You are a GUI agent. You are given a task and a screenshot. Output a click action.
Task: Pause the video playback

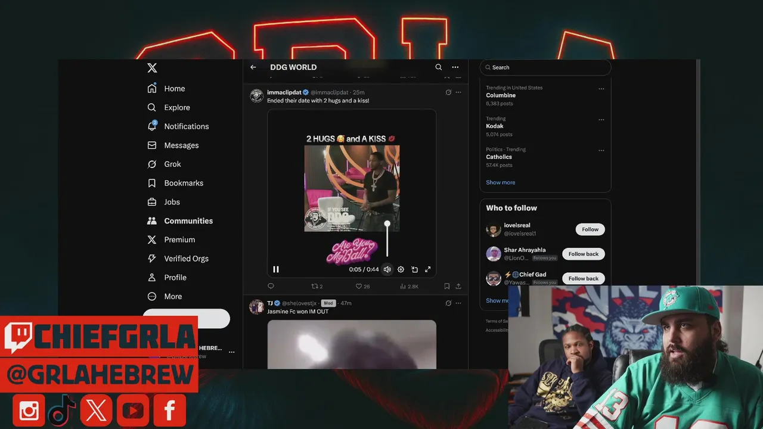coord(276,269)
